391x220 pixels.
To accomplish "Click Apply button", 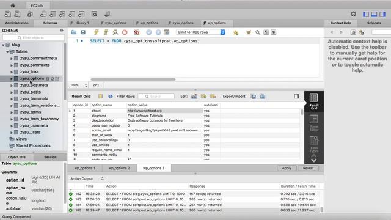I will 287,168.
